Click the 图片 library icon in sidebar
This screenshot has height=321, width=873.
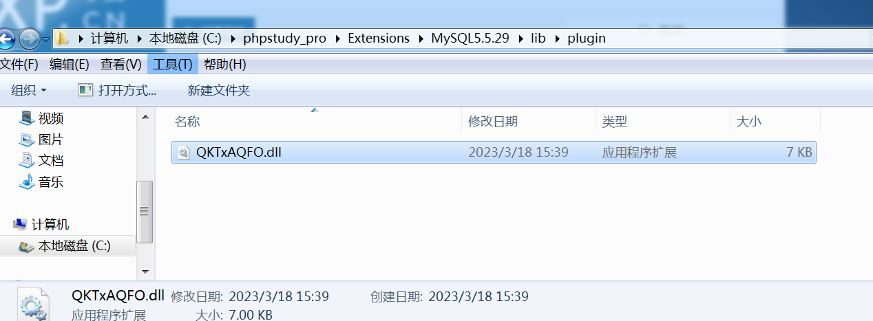tap(27, 140)
